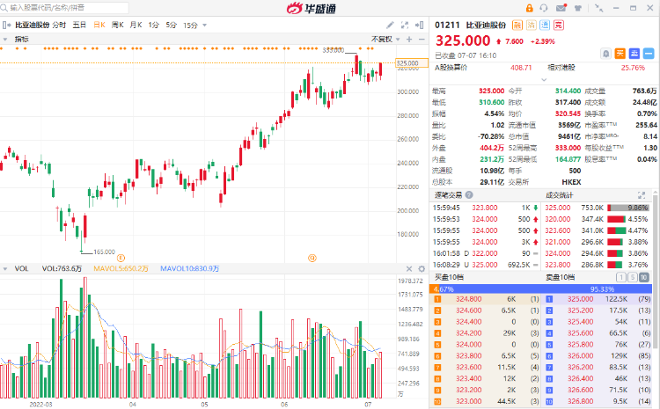Expand the chart to fullscreen

[x=405, y=26]
